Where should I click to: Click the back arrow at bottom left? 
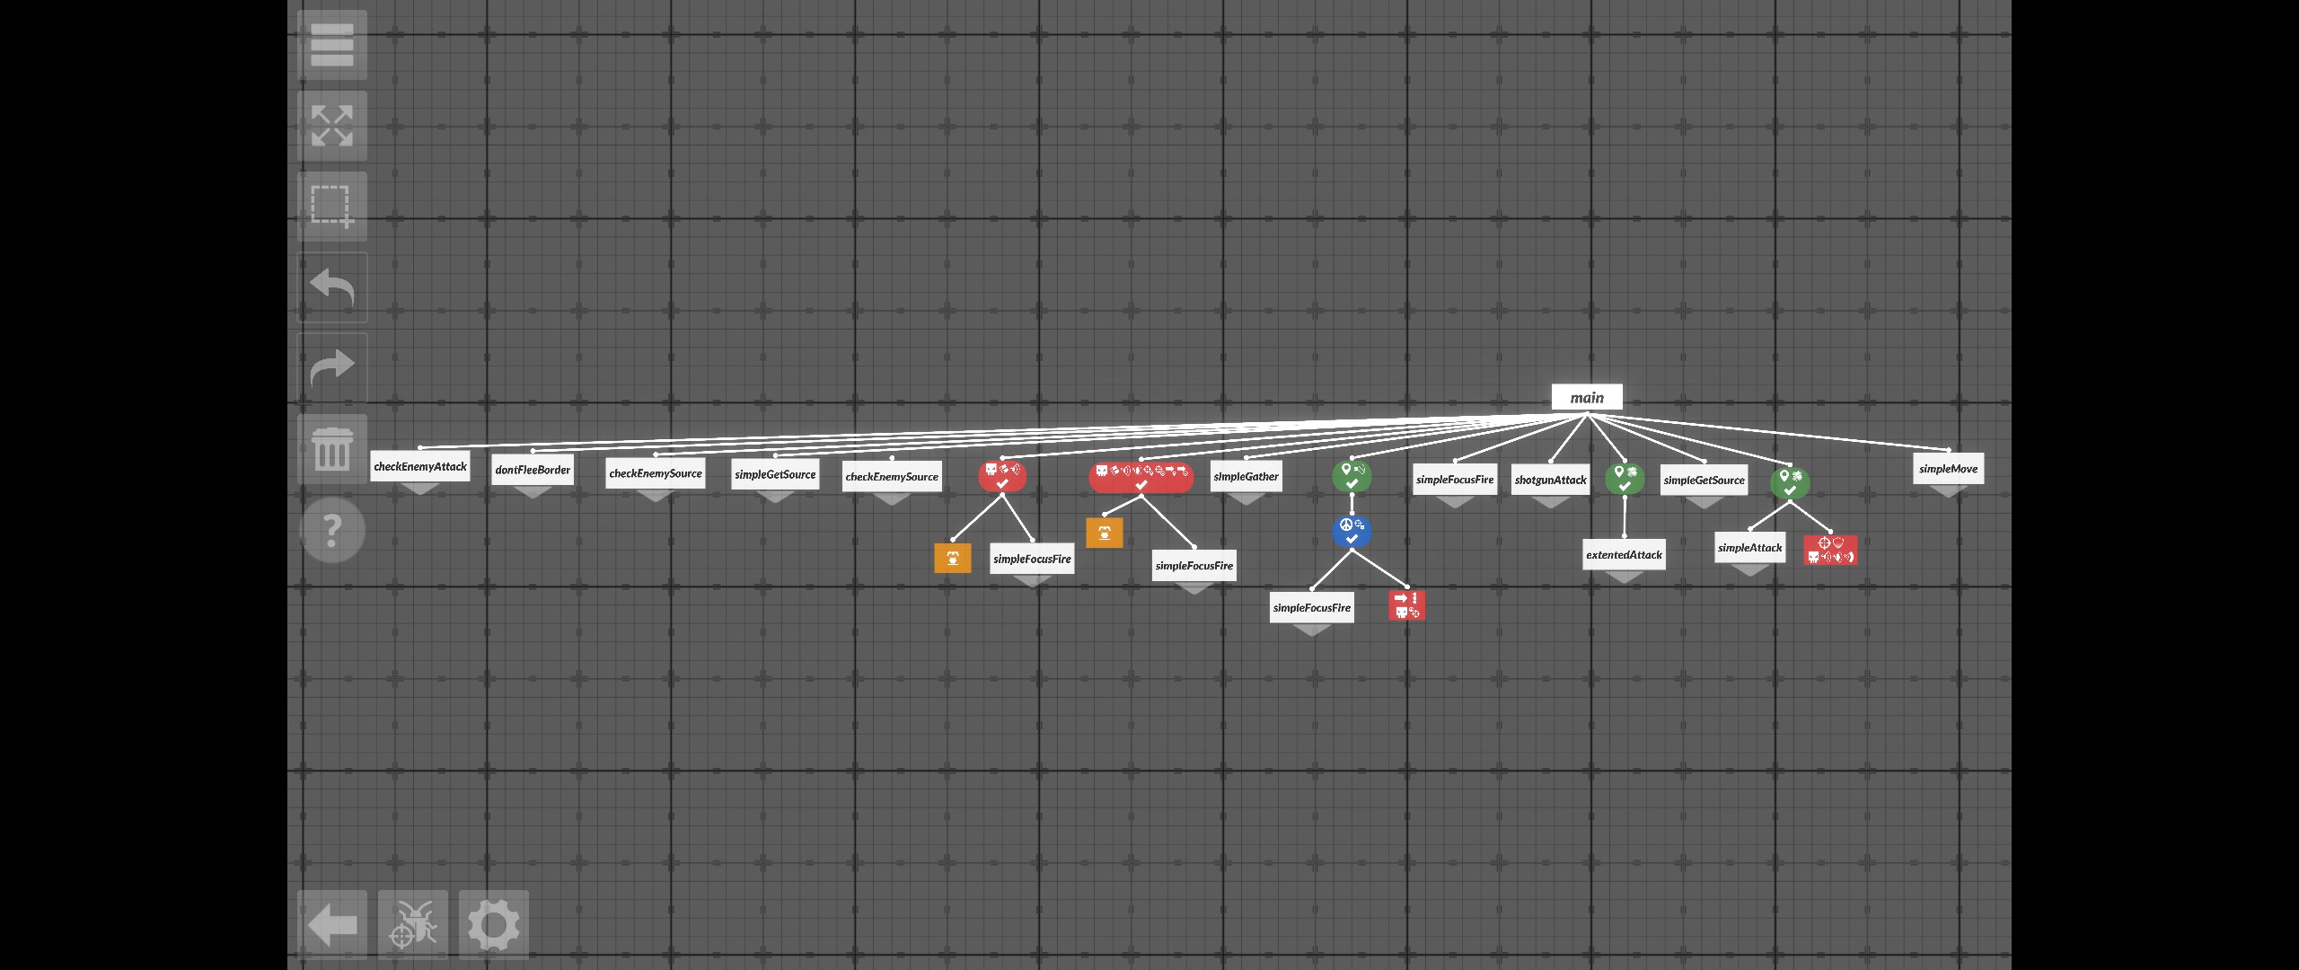point(331,924)
